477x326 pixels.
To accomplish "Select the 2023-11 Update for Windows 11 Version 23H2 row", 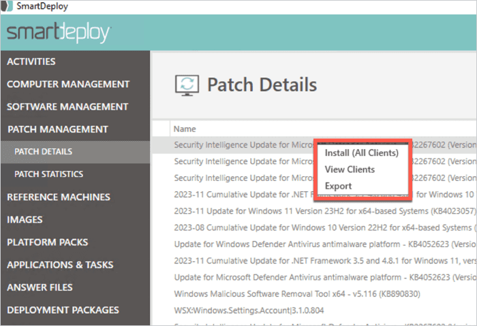I will [x=315, y=211].
